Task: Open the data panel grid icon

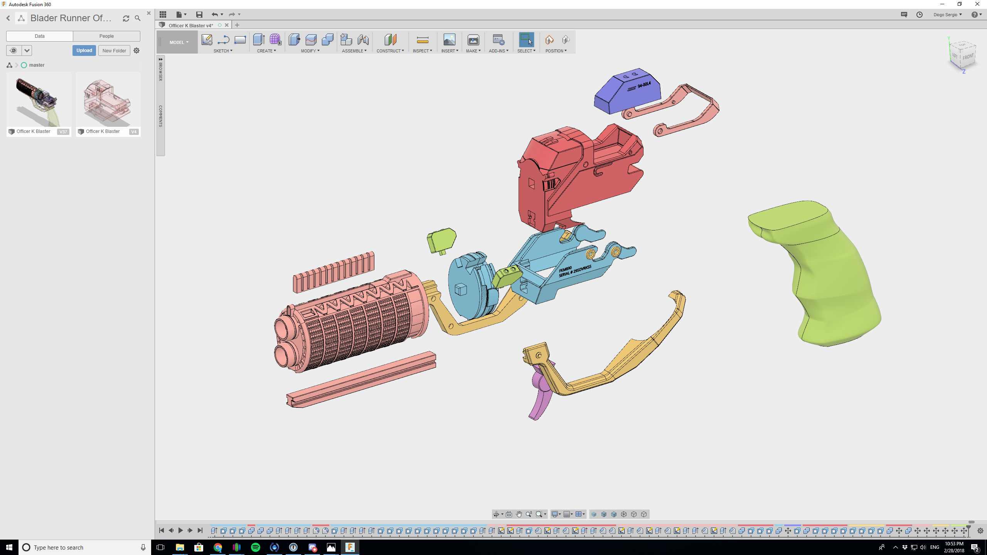Action: [163, 14]
